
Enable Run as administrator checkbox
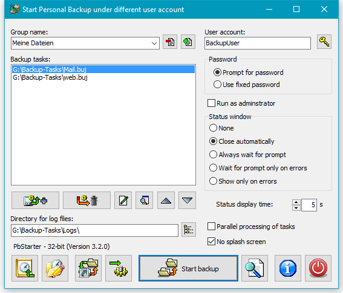tap(211, 103)
